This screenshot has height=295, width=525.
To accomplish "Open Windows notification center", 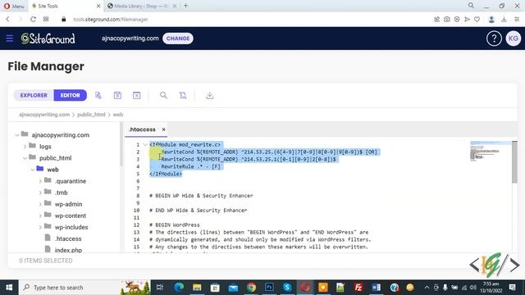I will 512,288.
